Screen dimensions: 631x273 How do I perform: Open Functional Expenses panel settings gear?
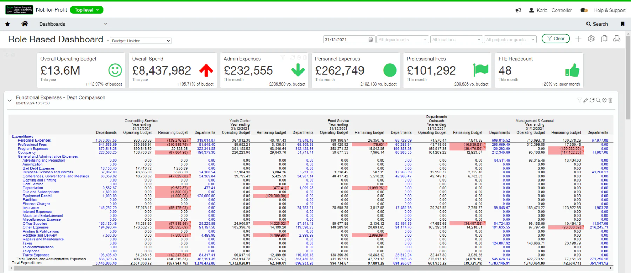tap(604, 100)
